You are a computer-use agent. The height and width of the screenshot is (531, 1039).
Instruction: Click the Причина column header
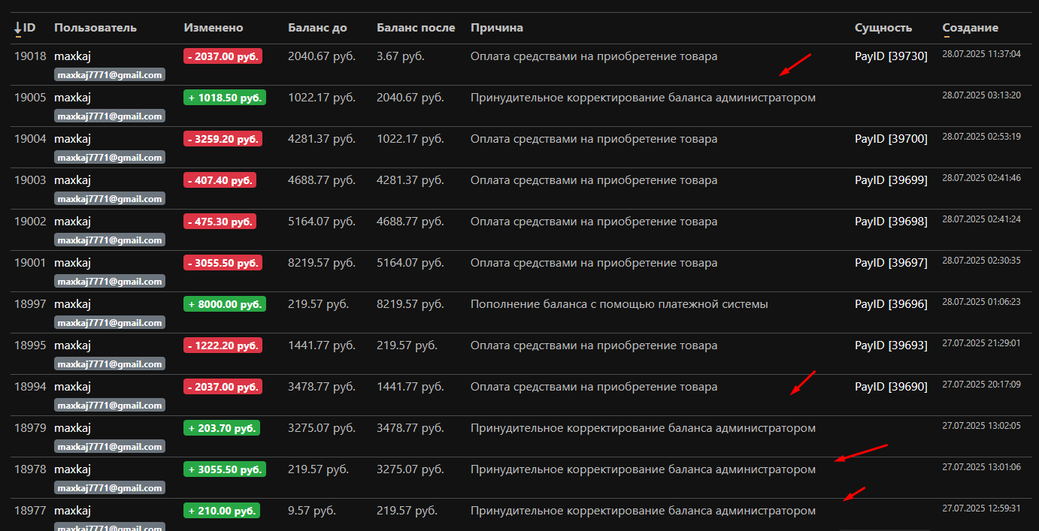pos(497,28)
